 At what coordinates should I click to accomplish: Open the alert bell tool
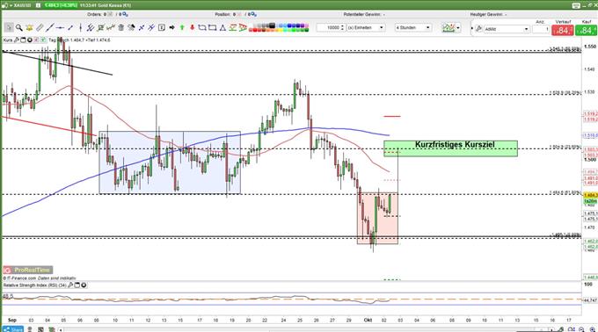click(x=29, y=27)
